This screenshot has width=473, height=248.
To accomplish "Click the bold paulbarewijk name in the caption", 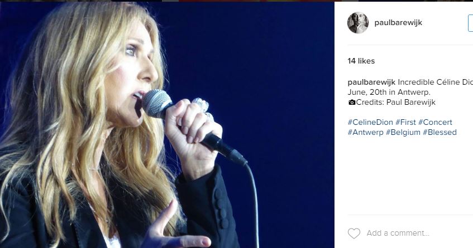I will 371,82.
